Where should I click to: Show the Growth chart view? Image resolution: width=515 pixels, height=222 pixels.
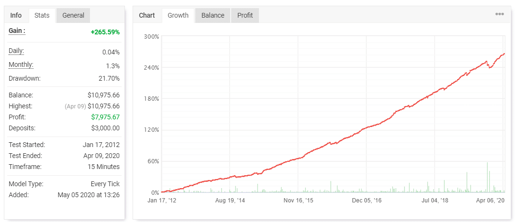pos(178,15)
